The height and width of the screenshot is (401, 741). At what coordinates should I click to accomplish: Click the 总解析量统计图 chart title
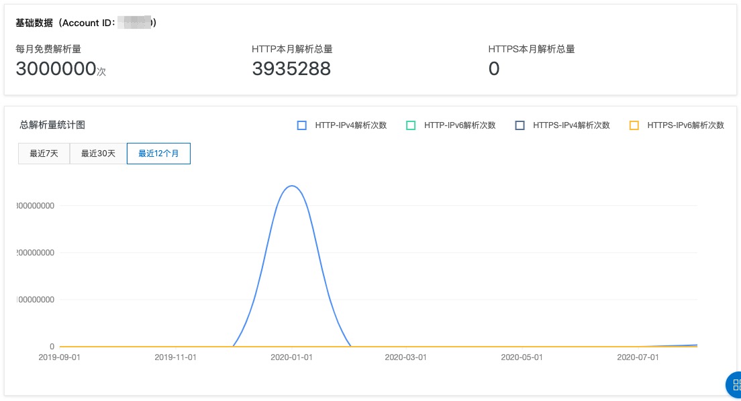tap(52, 125)
